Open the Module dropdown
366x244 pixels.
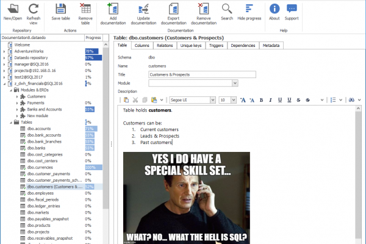(x=235, y=83)
